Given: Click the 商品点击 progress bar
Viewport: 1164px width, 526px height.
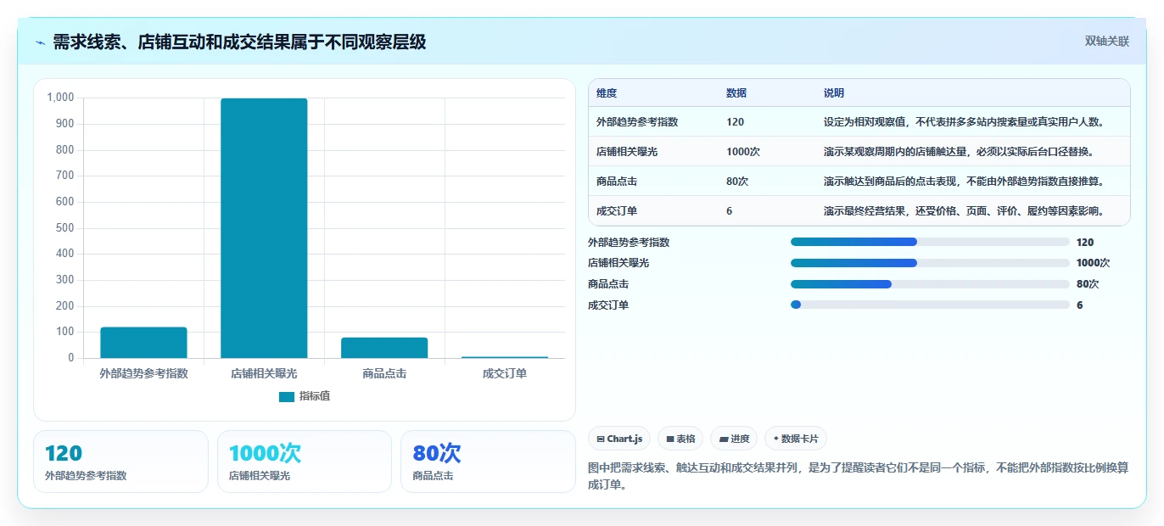Looking at the screenshot, I should (930, 284).
